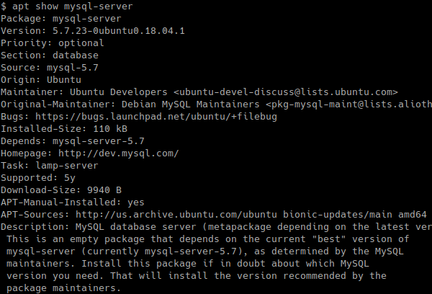
Task: Click the us.archive.ubuntu.com APT-Sources URL
Action: [x=176, y=215]
